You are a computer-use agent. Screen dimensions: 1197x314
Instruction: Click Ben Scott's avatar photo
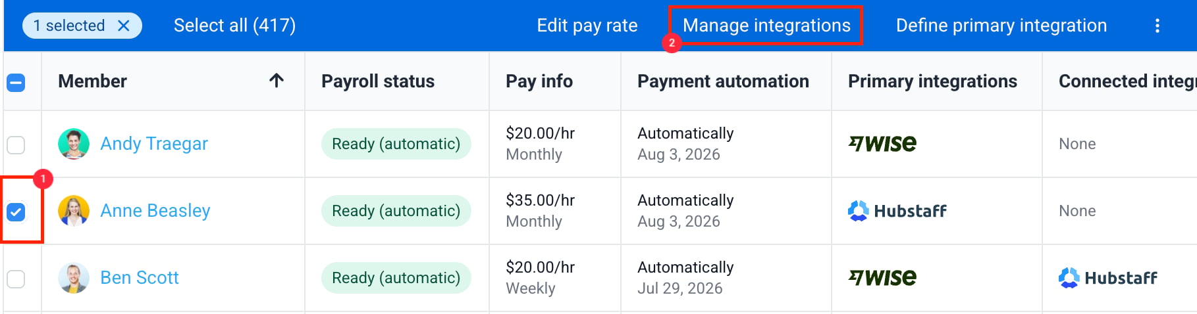74,278
